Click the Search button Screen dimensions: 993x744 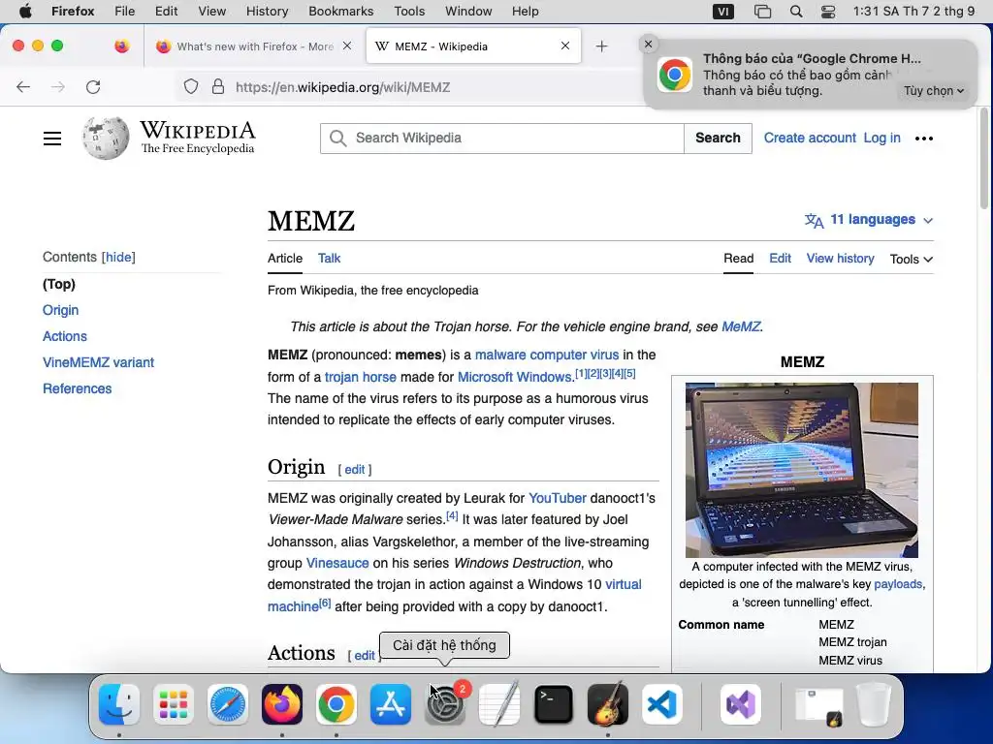tap(719, 138)
